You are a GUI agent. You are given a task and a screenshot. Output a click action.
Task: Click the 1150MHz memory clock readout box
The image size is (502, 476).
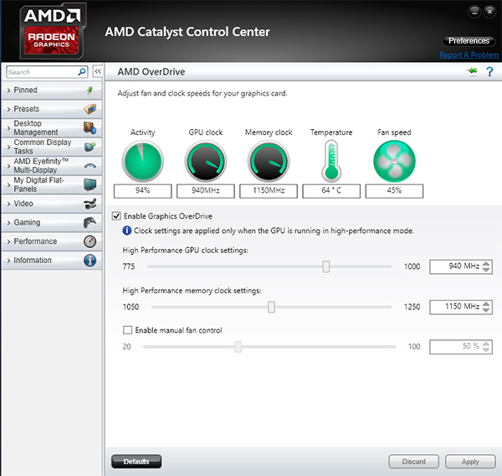pyautogui.click(x=269, y=191)
